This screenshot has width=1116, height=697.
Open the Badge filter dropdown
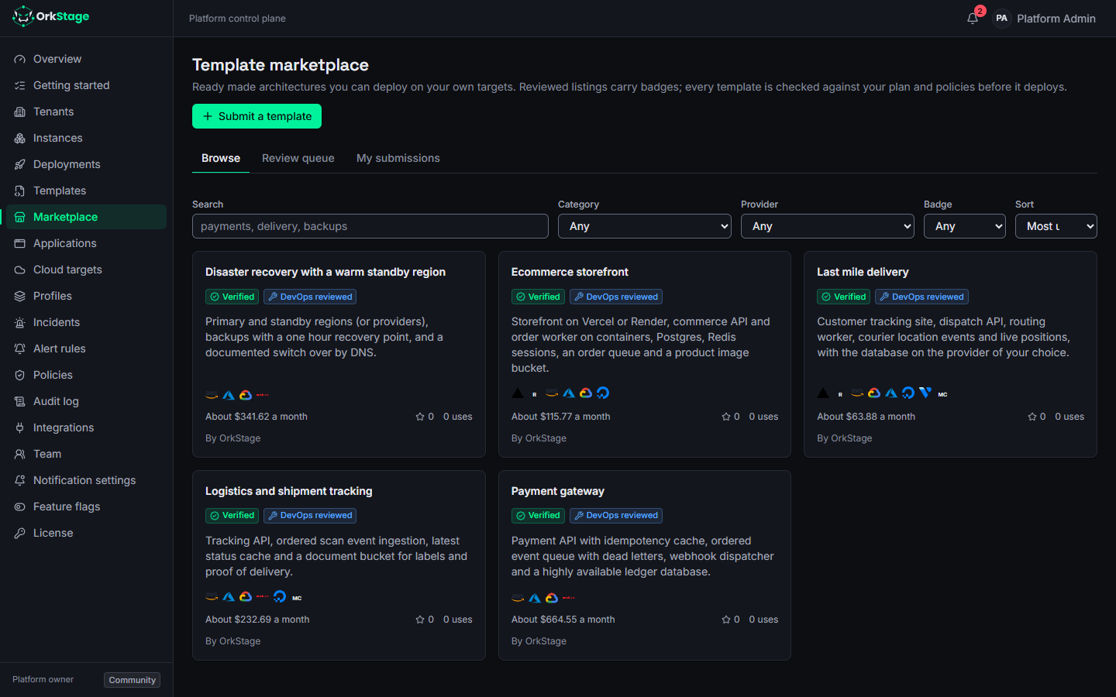(x=965, y=226)
